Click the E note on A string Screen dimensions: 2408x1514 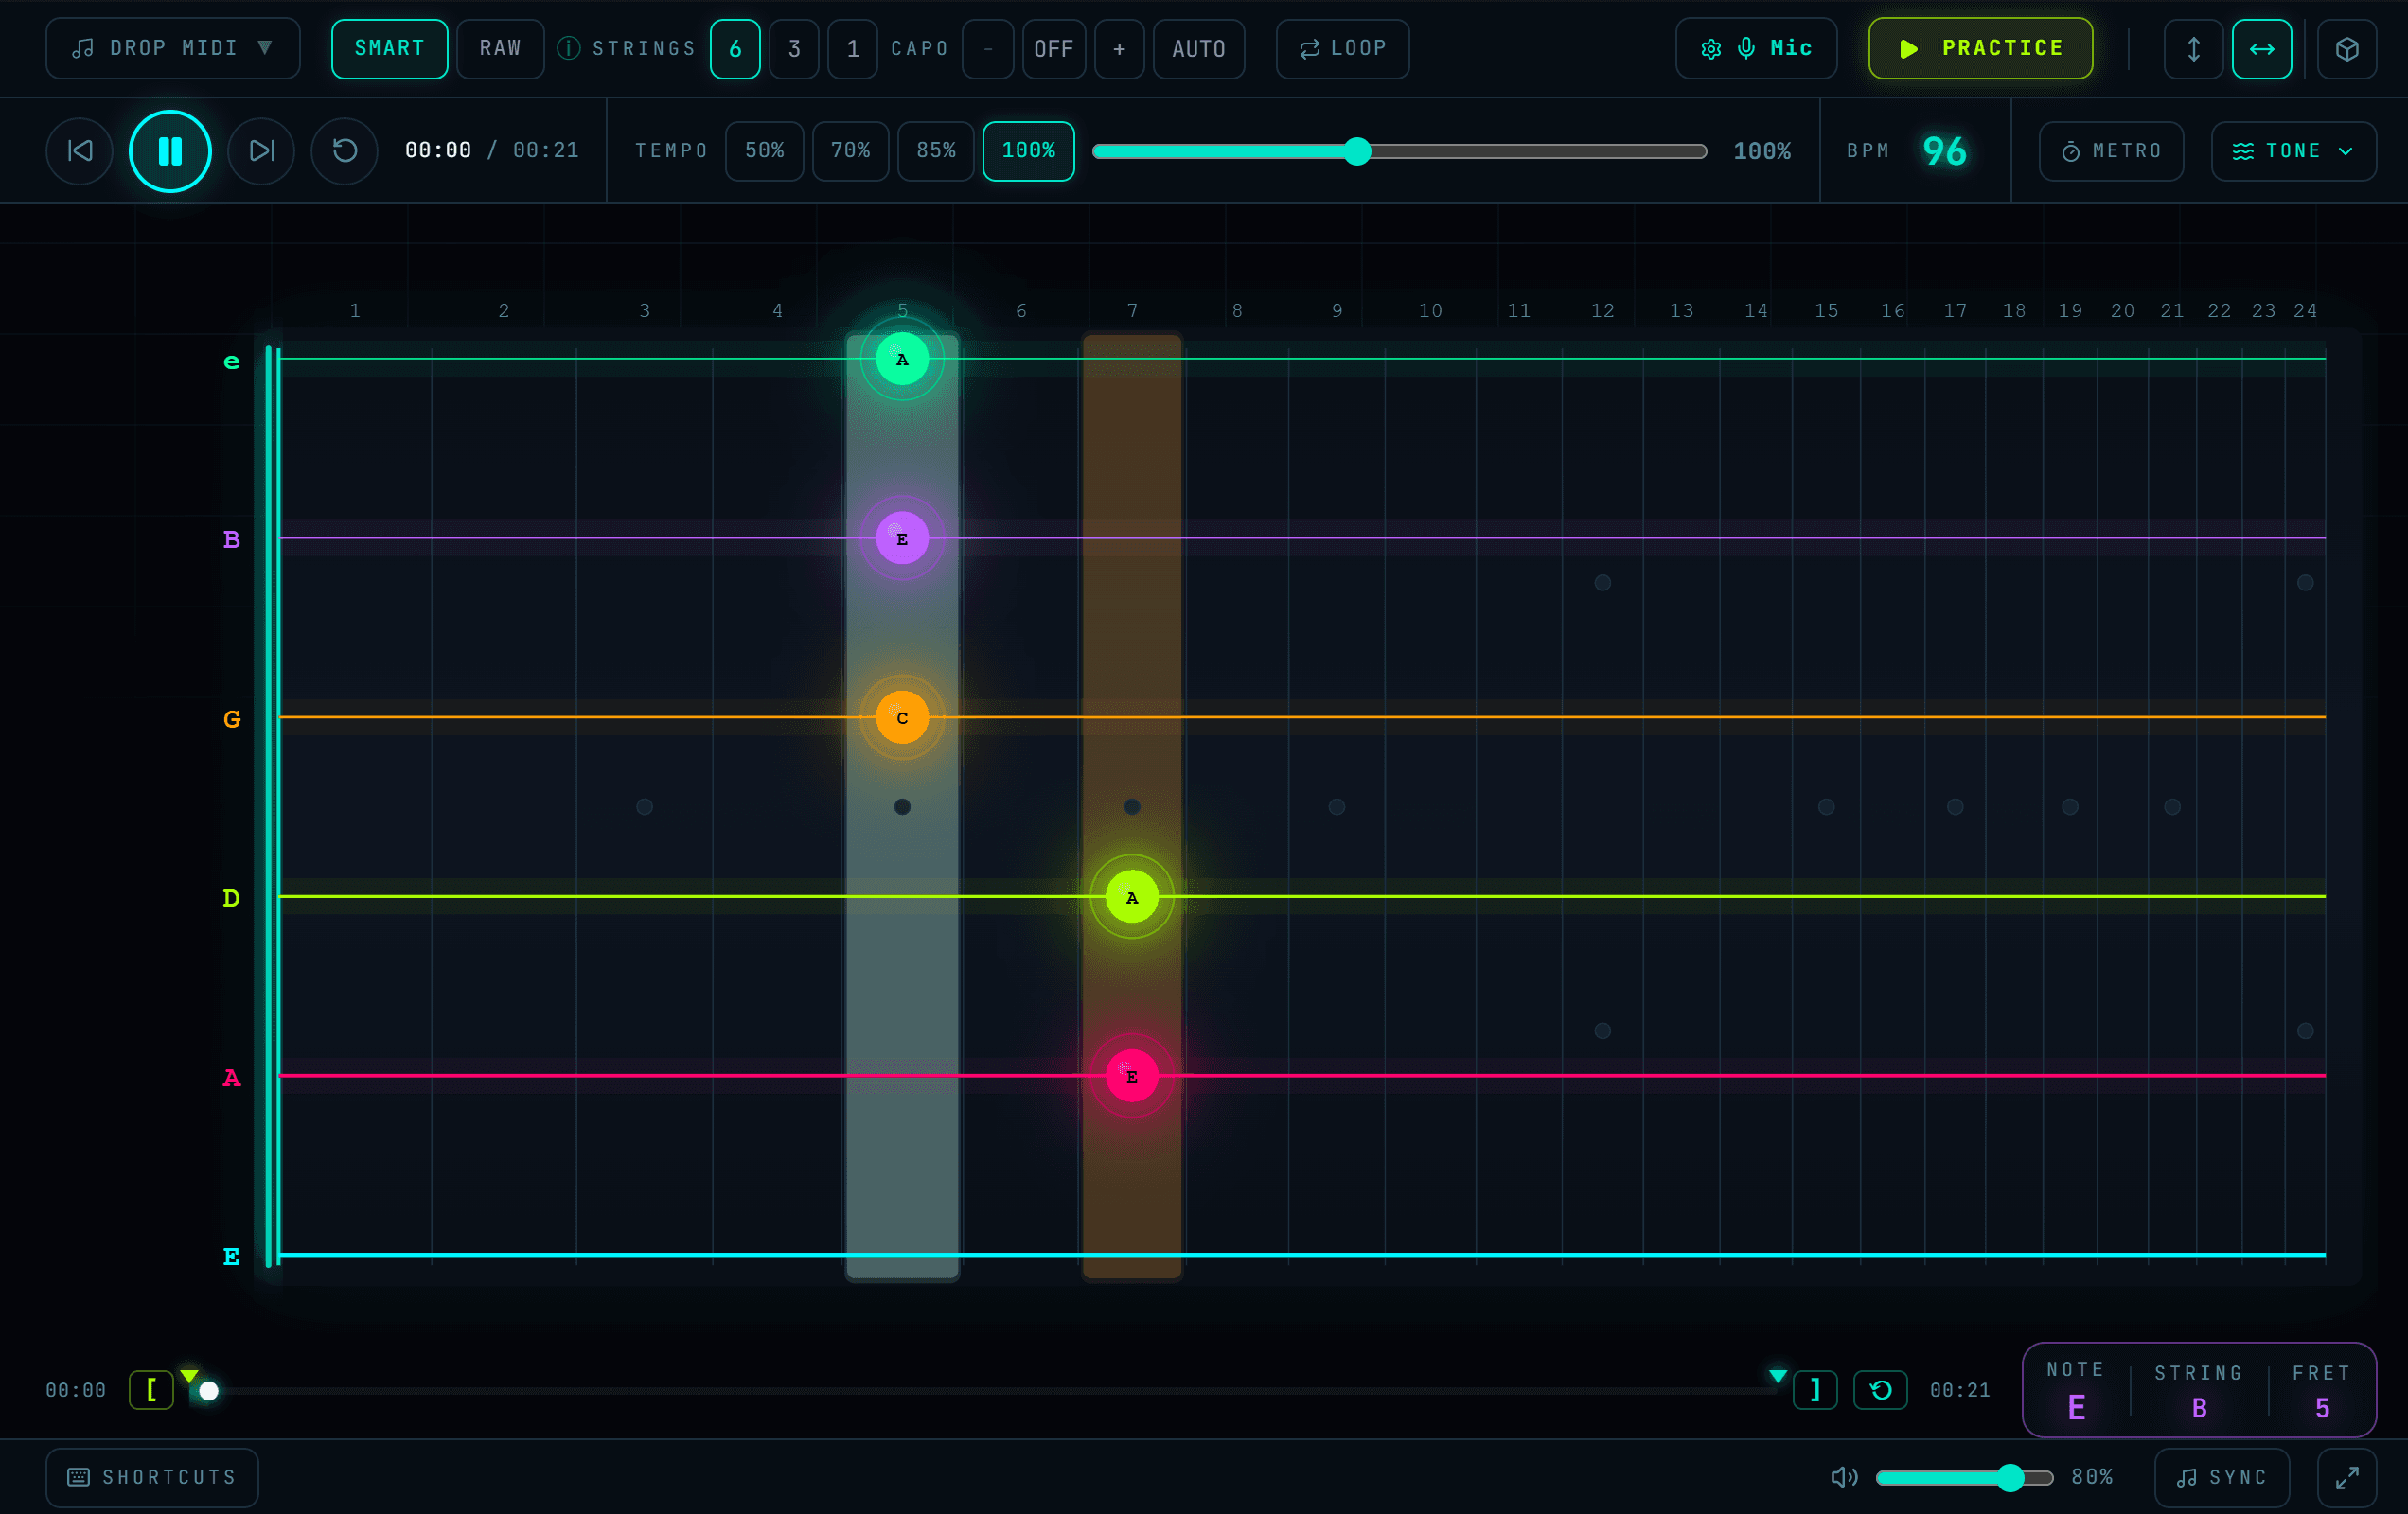(x=1132, y=1076)
